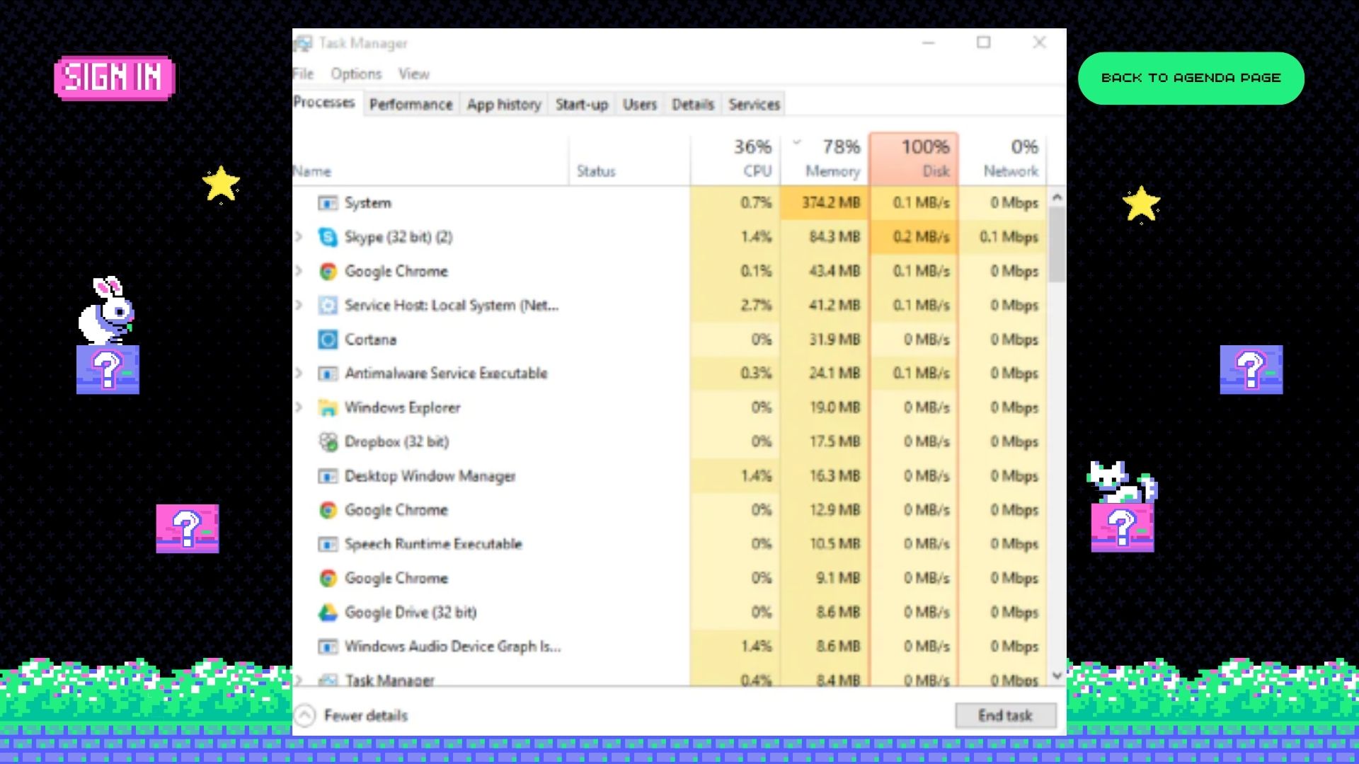Click the Task Manager title bar icon
This screenshot has height=764, width=1359.
pos(304,43)
